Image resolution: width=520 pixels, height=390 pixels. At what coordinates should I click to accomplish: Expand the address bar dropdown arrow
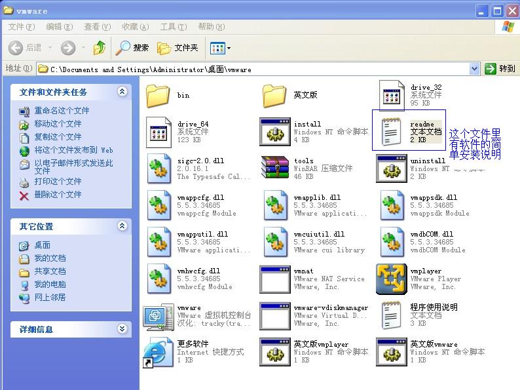tap(475, 69)
